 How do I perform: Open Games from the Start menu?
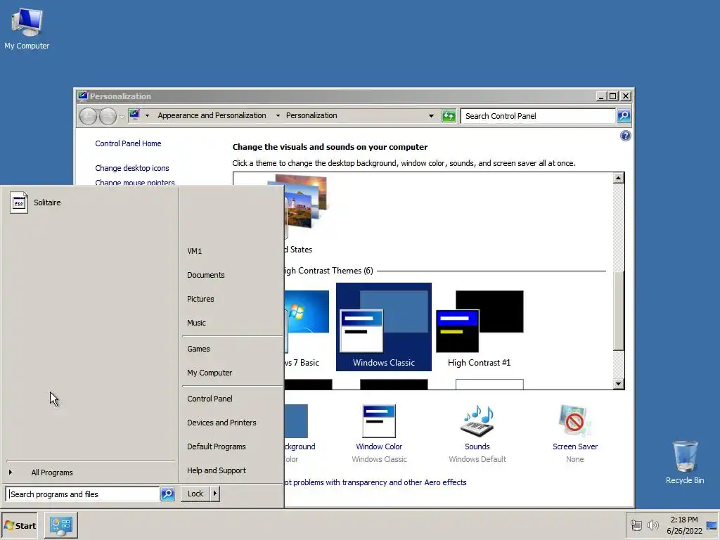coord(198,349)
